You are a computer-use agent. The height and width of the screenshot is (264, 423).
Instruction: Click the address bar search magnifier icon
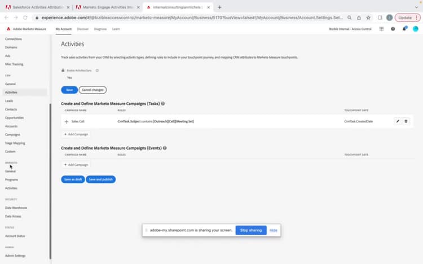(x=349, y=17)
